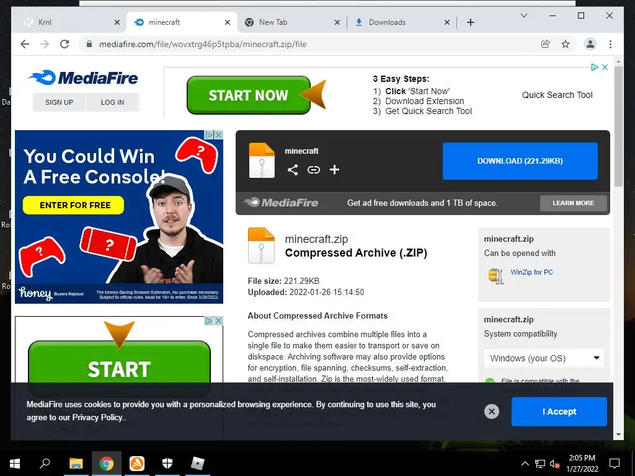
Task: Close the New Tab tab
Action: [x=337, y=22]
